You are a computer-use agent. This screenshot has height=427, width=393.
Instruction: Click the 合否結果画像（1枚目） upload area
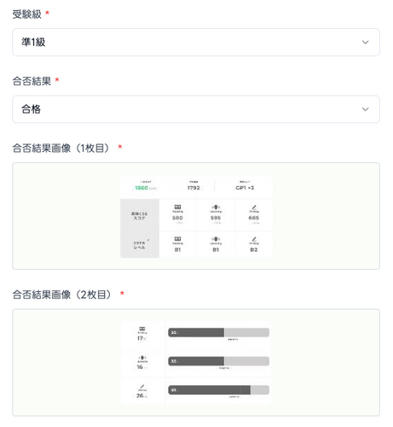pos(196,216)
